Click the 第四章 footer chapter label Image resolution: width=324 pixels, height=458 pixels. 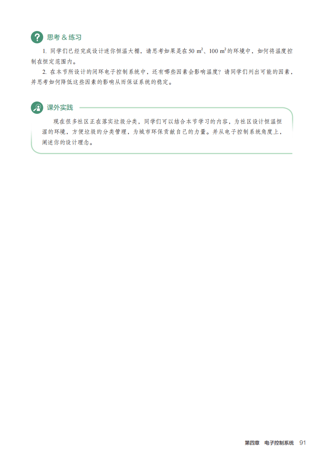tap(252, 443)
